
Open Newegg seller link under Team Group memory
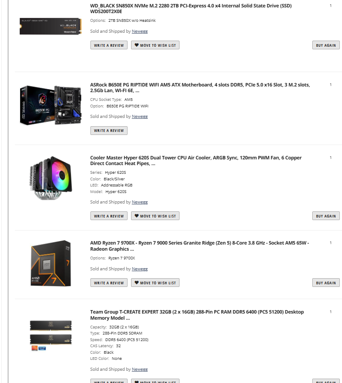(x=140, y=369)
